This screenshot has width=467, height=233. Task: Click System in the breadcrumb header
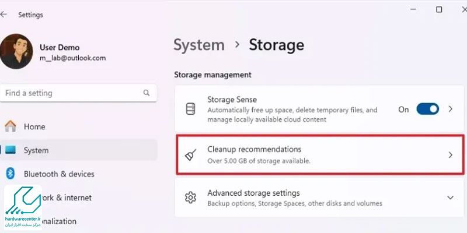(199, 45)
